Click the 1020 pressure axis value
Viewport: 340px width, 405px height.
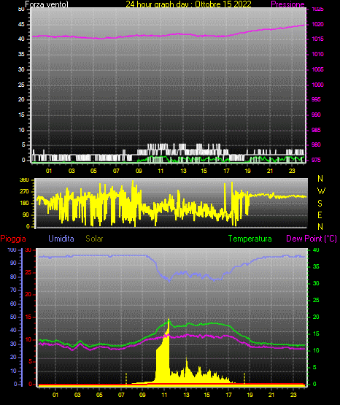pos(317,24)
